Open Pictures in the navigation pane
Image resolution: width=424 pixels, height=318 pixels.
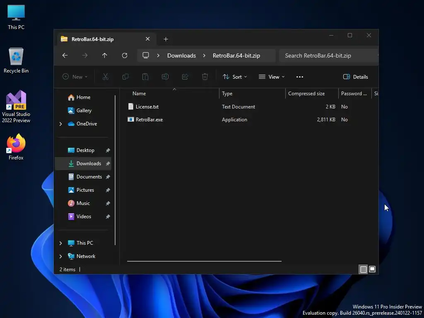tap(85, 190)
